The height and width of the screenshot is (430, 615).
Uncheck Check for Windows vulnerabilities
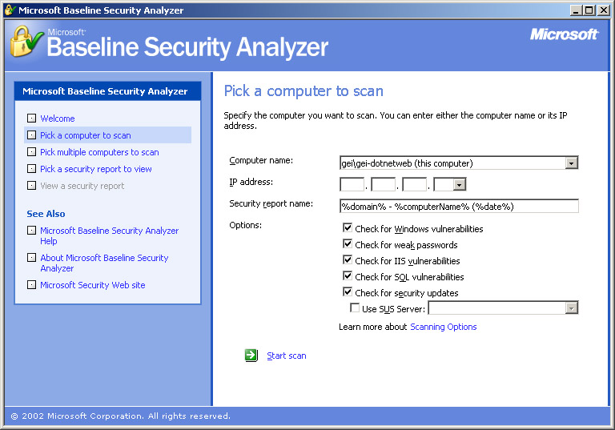(x=348, y=229)
